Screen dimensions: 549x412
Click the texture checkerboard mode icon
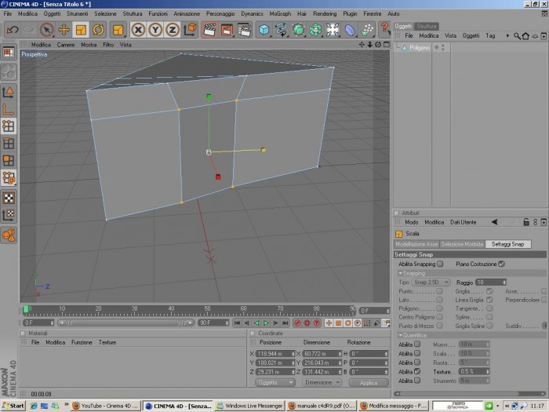coord(9,198)
